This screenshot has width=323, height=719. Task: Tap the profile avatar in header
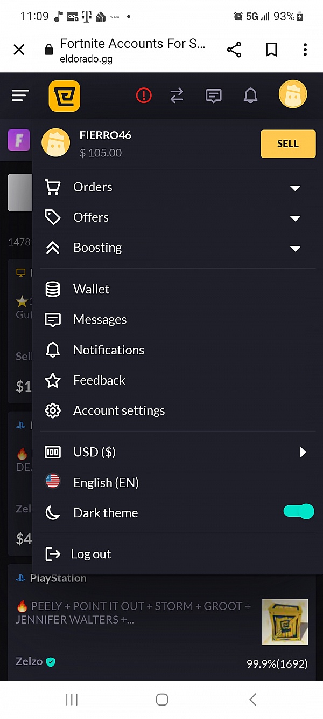click(x=293, y=94)
